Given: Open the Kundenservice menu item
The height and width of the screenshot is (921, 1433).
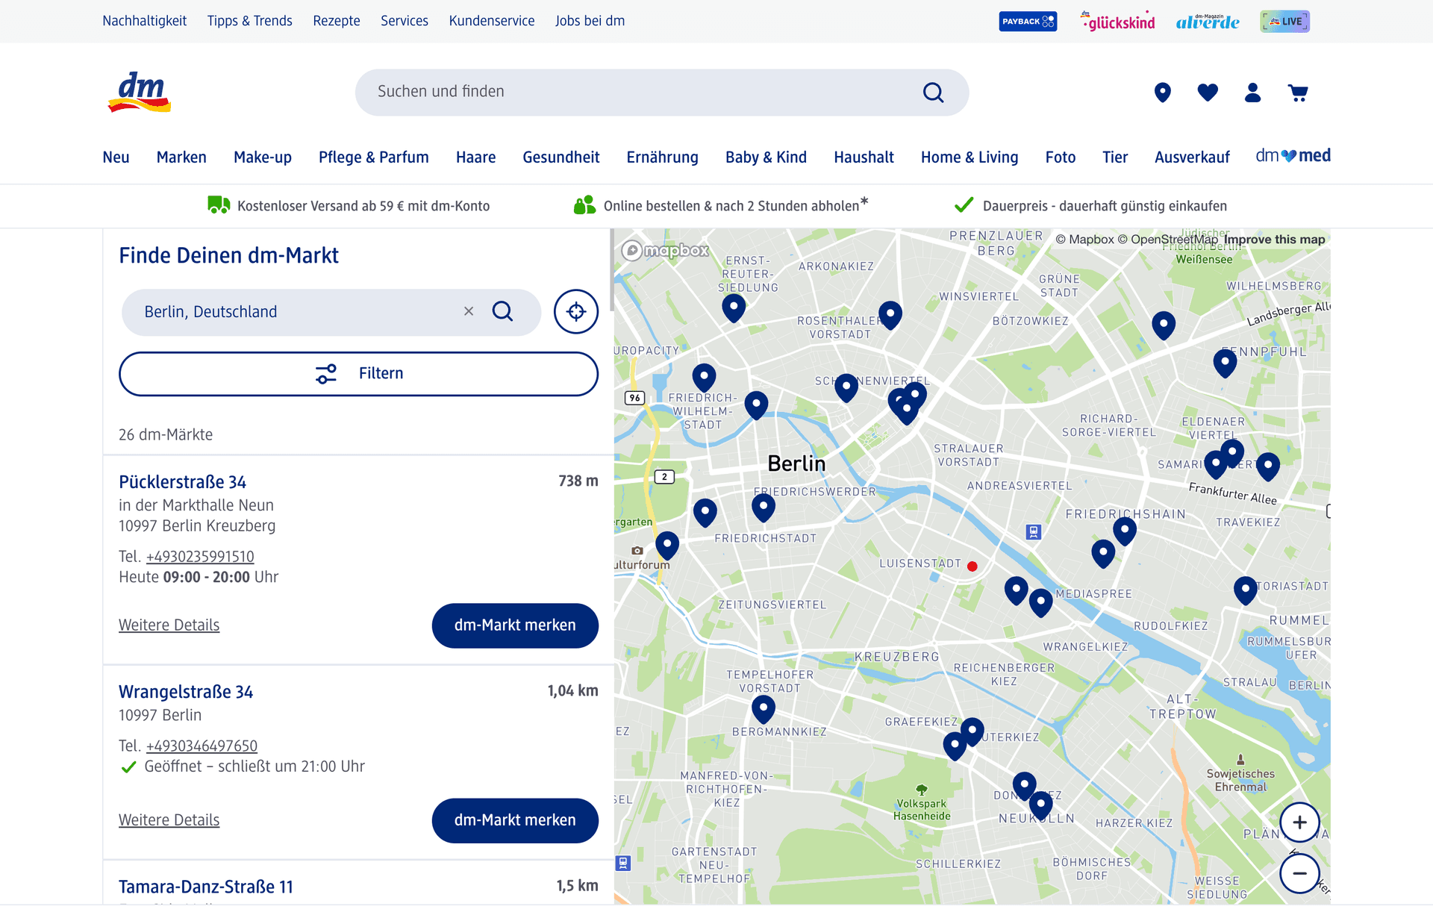Looking at the screenshot, I should pyautogui.click(x=491, y=21).
